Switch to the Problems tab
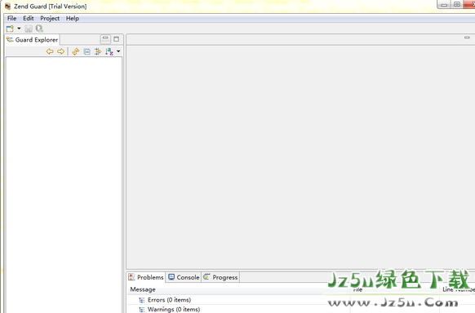Image resolution: width=475 pixels, height=313 pixels. click(x=146, y=277)
